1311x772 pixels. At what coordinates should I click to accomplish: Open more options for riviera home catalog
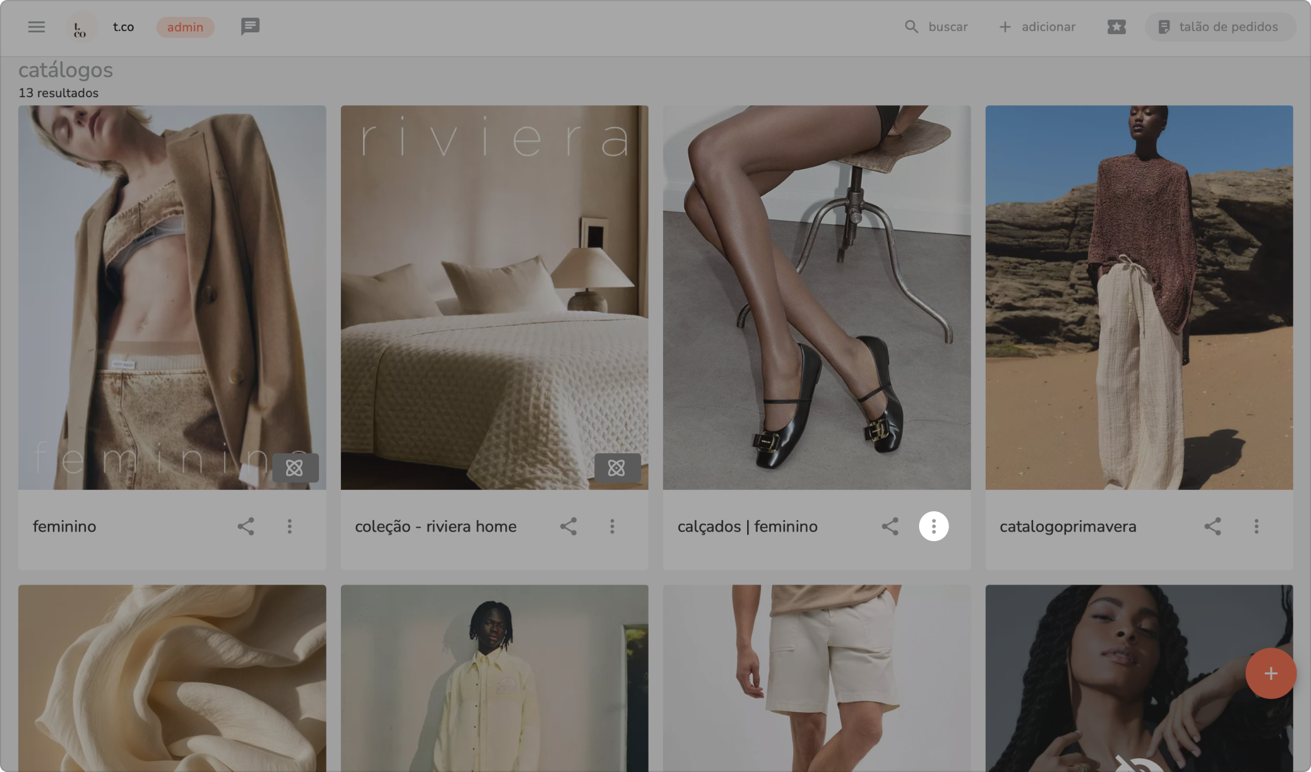[x=612, y=527]
